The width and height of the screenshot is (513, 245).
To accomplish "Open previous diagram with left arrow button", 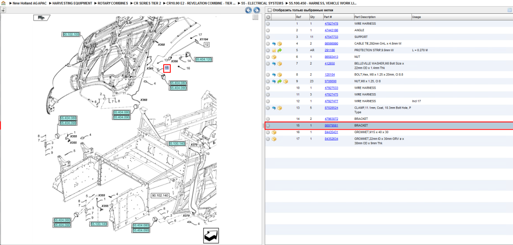I will pos(248,10).
